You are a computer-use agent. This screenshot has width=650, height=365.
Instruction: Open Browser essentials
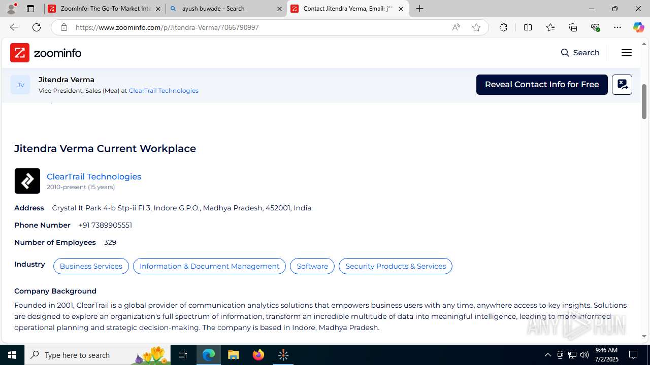(595, 27)
